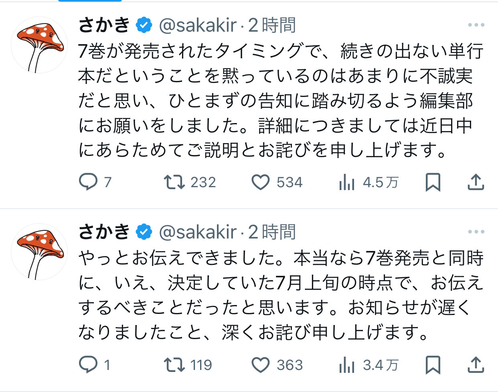The height and width of the screenshot is (392, 498).
Task: Reply to the first tweet about 7巻
Action: tap(88, 182)
